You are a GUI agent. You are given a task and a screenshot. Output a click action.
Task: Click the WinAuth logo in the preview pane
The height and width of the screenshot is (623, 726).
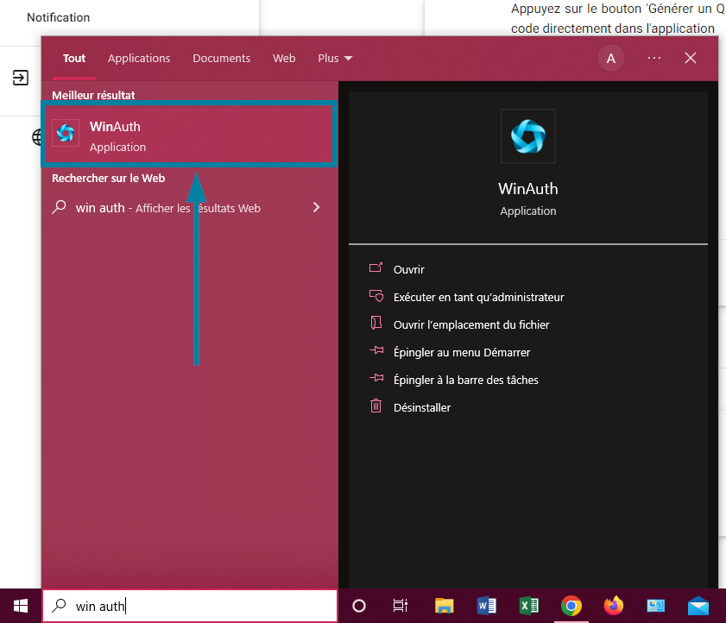[x=527, y=135]
